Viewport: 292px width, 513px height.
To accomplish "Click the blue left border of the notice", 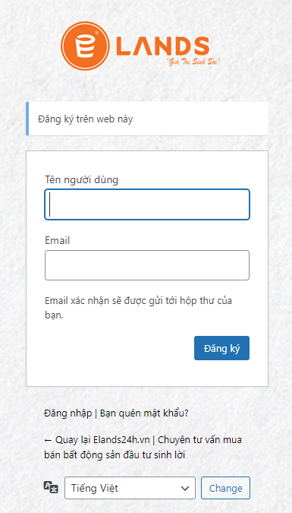I will [27, 119].
